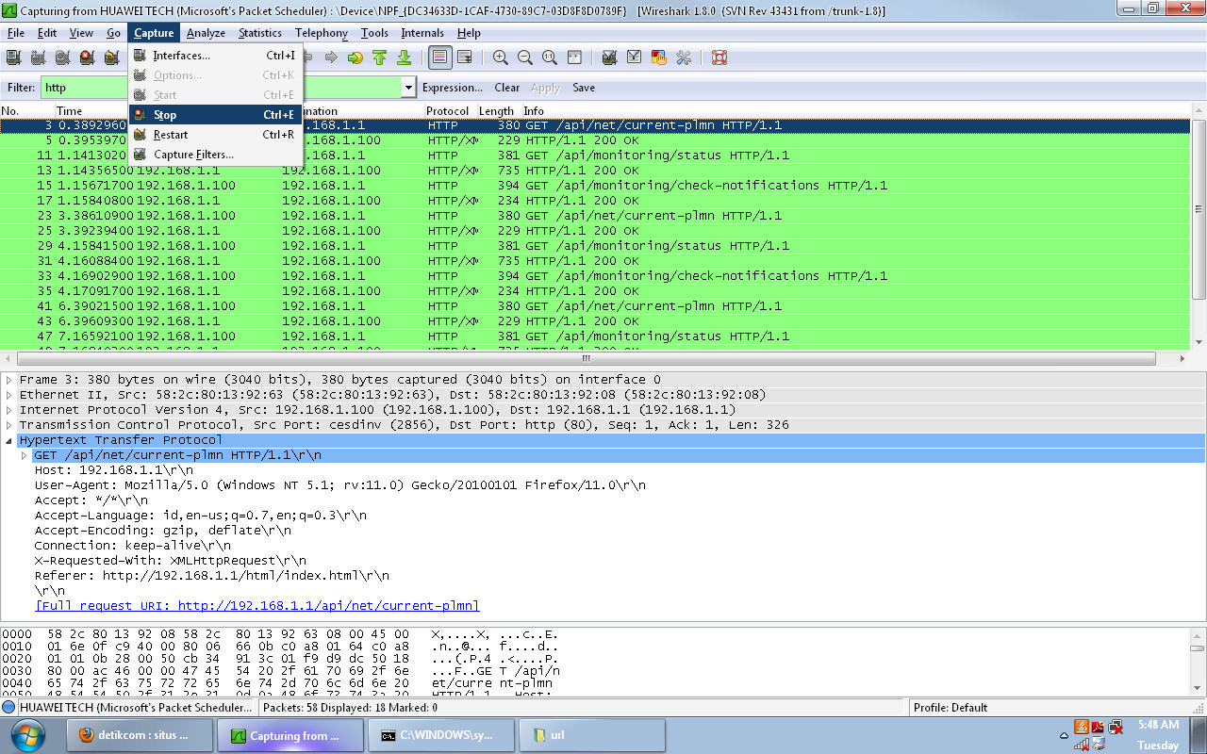Image resolution: width=1207 pixels, height=754 pixels.
Task: Open the Full request URI link
Action: point(257,606)
